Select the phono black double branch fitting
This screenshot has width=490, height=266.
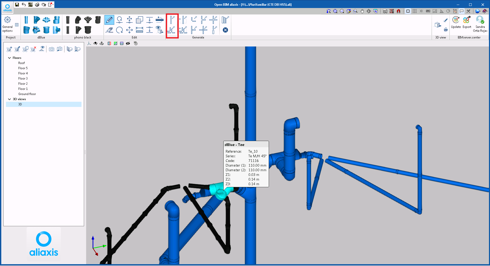click(88, 20)
